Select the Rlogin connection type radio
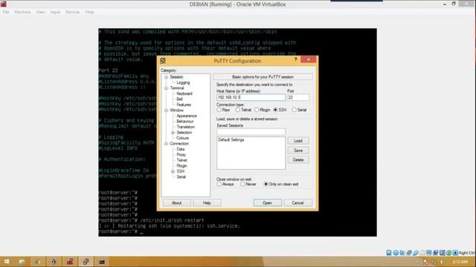 click(257, 110)
